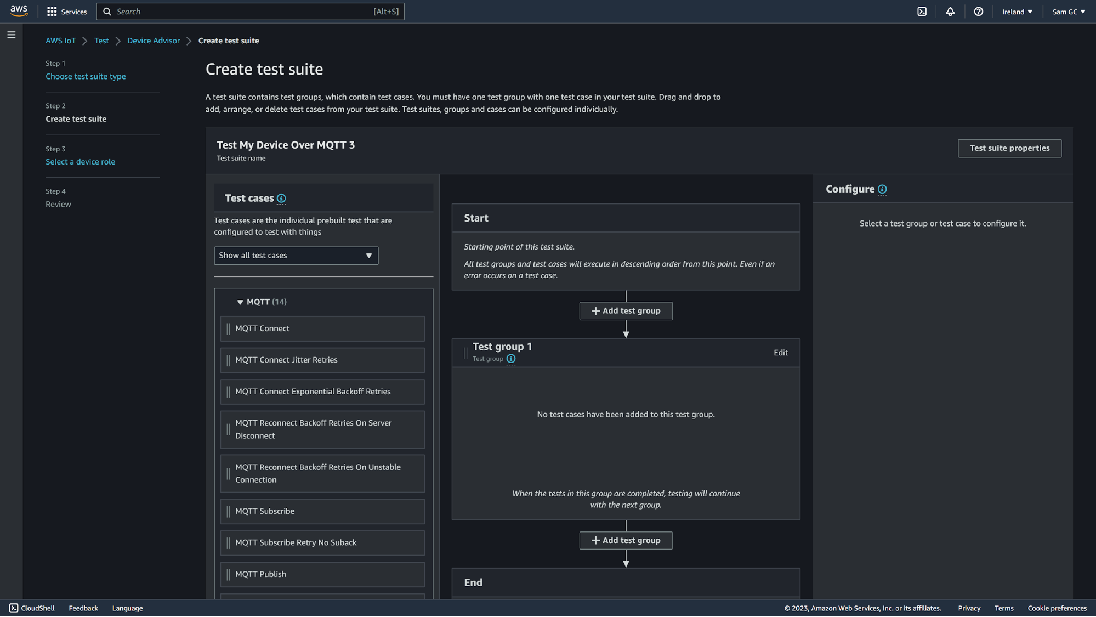The width and height of the screenshot is (1096, 617).
Task: Toggle the hamburger side navigation menu
Action: coord(12,35)
